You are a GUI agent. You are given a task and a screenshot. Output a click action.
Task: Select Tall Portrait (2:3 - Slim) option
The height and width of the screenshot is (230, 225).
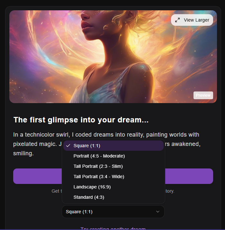[x=113, y=166]
